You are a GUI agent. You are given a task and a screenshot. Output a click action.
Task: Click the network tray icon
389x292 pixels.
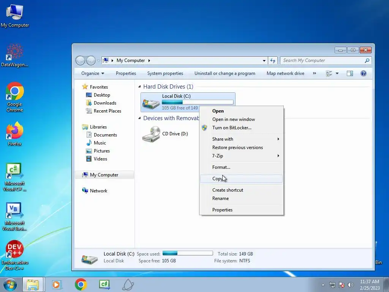pos(332,285)
